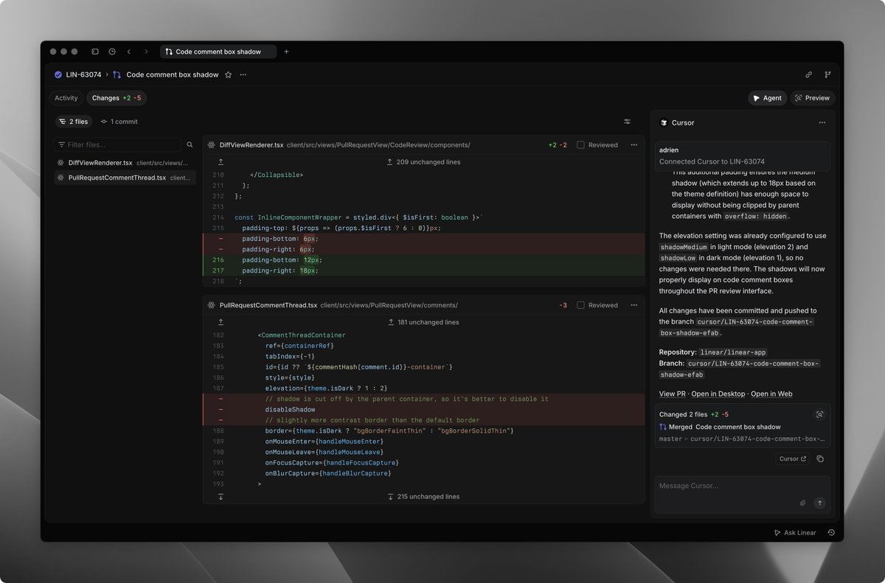Viewport: 885px width, 583px height.
Task: Toggle the Preview panel button
Action: pos(812,98)
